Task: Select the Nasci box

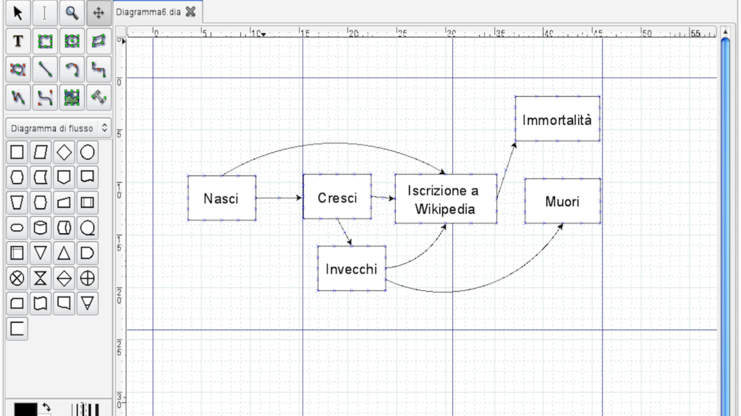Action: point(222,198)
